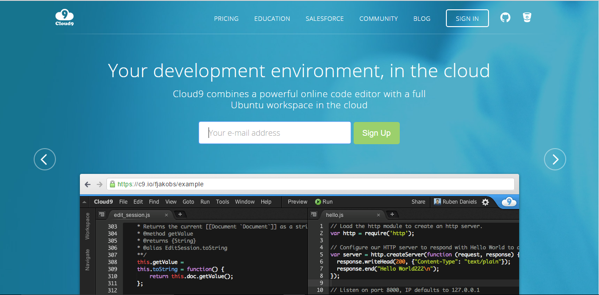Toggle the Workspace side panel
This screenshot has width=599, height=295.
(87, 226)
